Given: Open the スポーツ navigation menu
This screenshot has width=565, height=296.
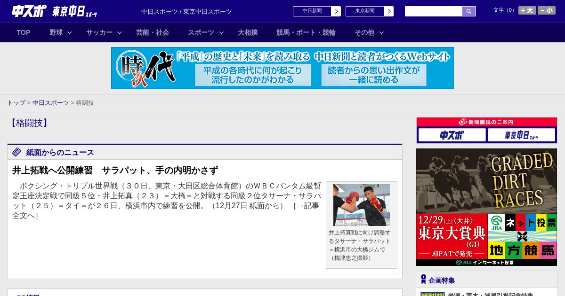Looking at the screenshot, I should [201, 32].
